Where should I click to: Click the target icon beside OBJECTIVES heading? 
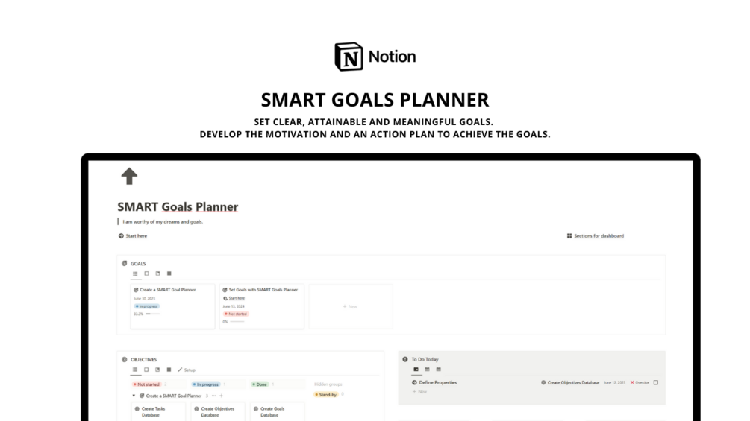tap(125, 359)
